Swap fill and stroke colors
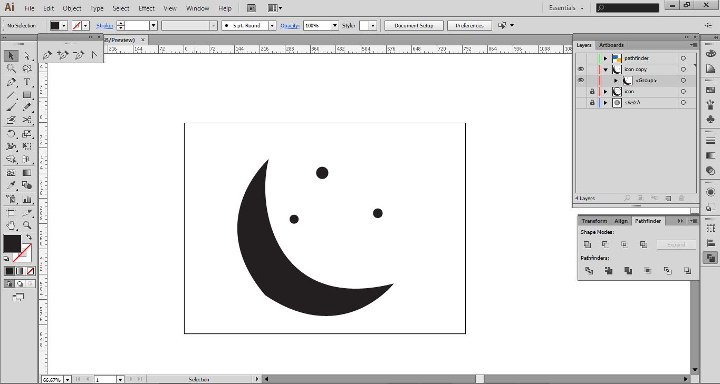This screenshot has width=720, height=384. click(28, 238)
